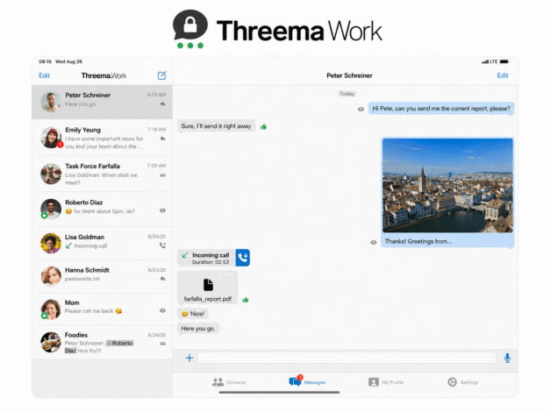Open the Hanna Schmidt conversation
The height and width of the screenshot is (412, 550).
click(x=102, y=276)
